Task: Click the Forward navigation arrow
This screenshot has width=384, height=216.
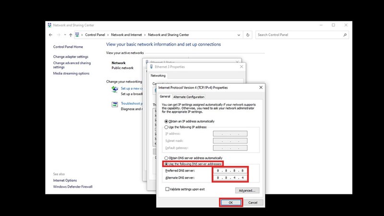Action: coord(59,35)
